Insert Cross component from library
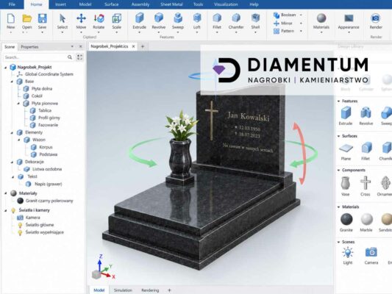392x294 pixels. click(x=366, y=183)
